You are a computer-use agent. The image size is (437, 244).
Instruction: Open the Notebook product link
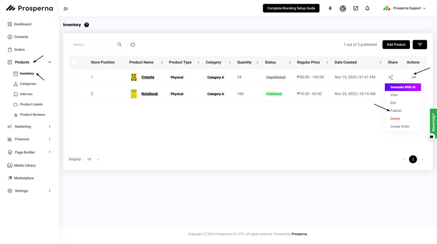coord(150,94)
